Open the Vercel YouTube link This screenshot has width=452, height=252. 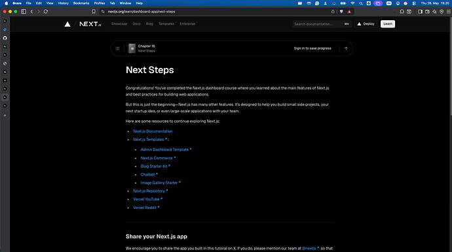[147, 199]
